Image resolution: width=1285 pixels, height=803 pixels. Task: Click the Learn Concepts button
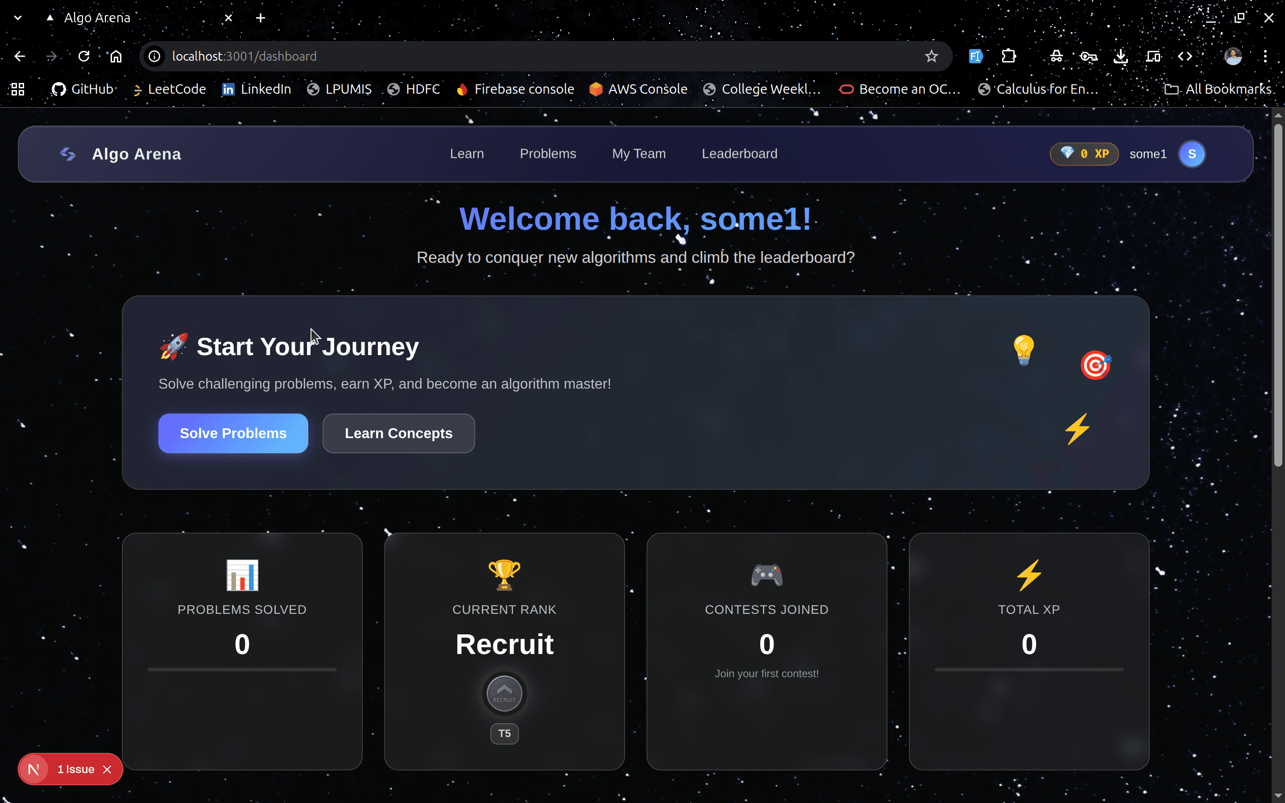point(398,433)
